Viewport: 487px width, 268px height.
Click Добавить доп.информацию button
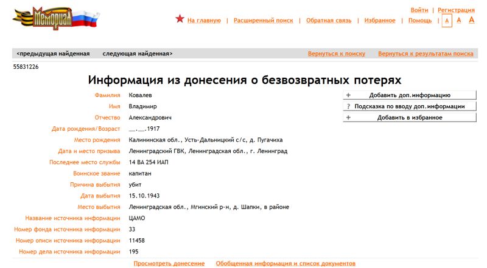pyautogui.click(x=409, y=95)
